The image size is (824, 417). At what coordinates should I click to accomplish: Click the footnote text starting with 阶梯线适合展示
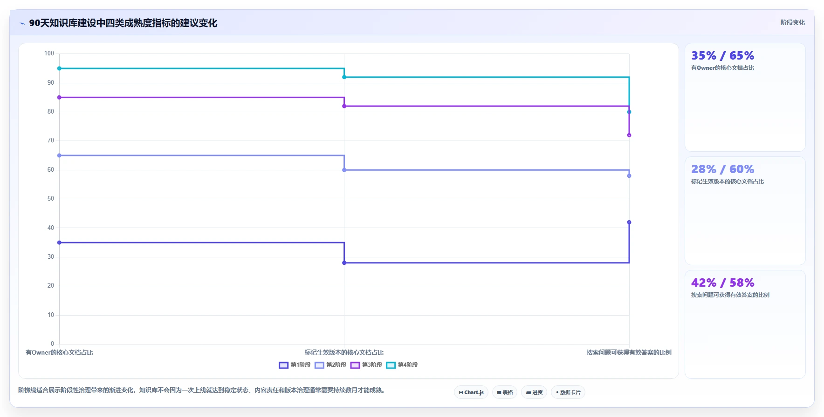click(x=203, y=390)
